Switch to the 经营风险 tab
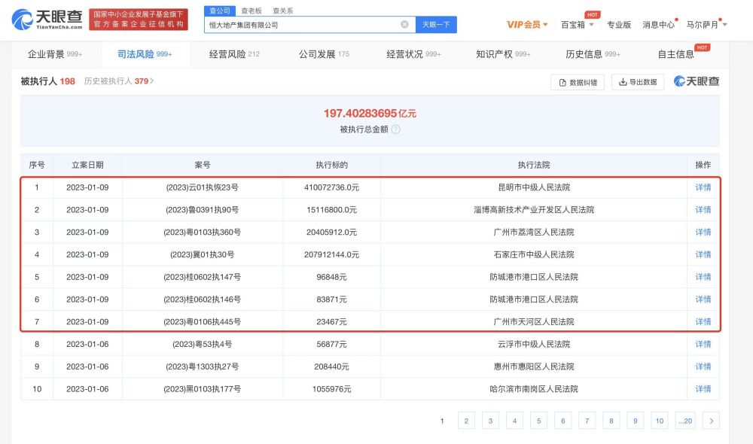The height and width of the screenshot is (444, 753). coord(233,54)
